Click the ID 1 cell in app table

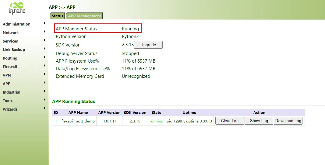tap(56, 121)
